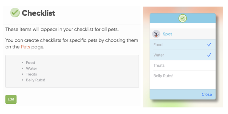Click the blue checkmark on the Water row
Viewport: 228px width, 114px height.
(209, 55)
